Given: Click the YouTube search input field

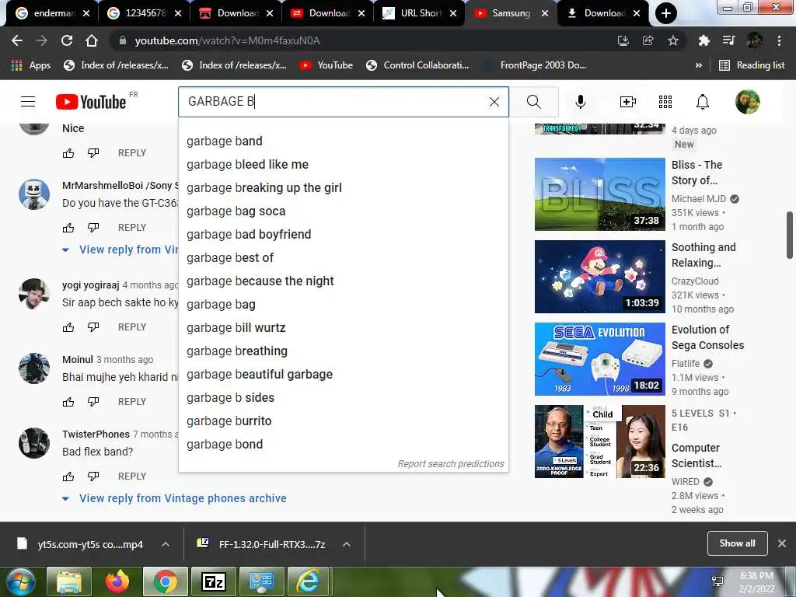Looking at the screenshot, I should coord(333,102).
